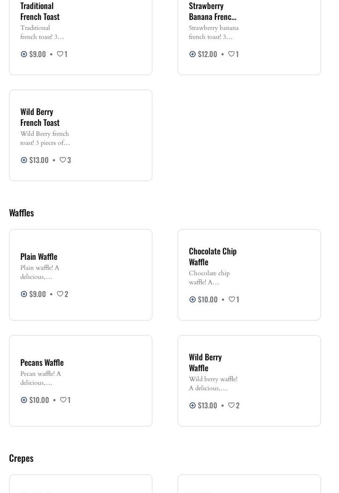This screenshot has height=493, width=339.
Task: Click the add icon for Traditional French Toast
Action: pos(24,54)
